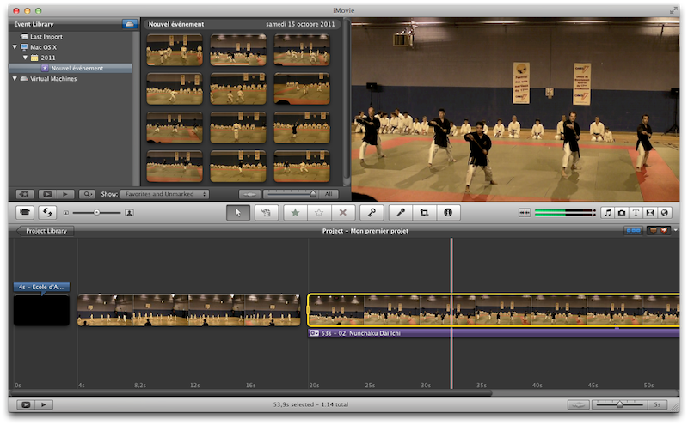The image size is (688, 425).
Task: Play project full screen from bottom bar
Action: point(26,405)
